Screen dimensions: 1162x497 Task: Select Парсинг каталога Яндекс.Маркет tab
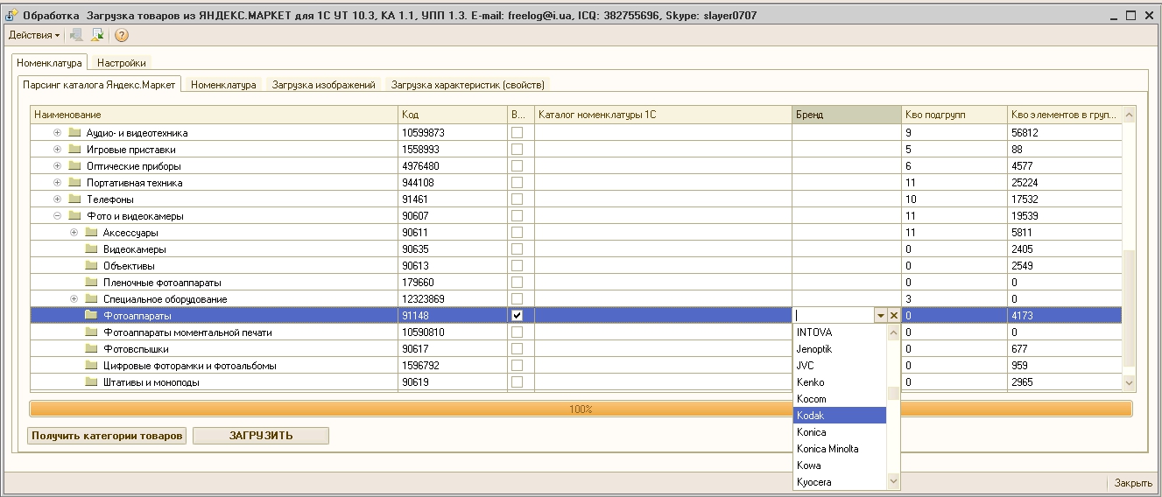click(99, 85)
